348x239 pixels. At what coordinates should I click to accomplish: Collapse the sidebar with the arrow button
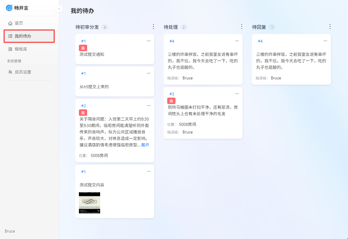(x=59, y=9)
